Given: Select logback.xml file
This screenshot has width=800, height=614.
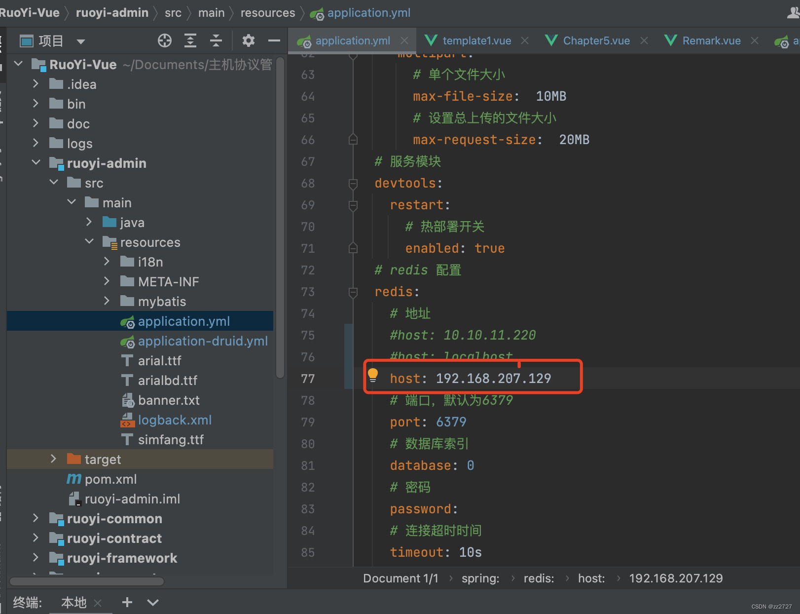Looking at the screenshot, I should [x=140, y=420].
